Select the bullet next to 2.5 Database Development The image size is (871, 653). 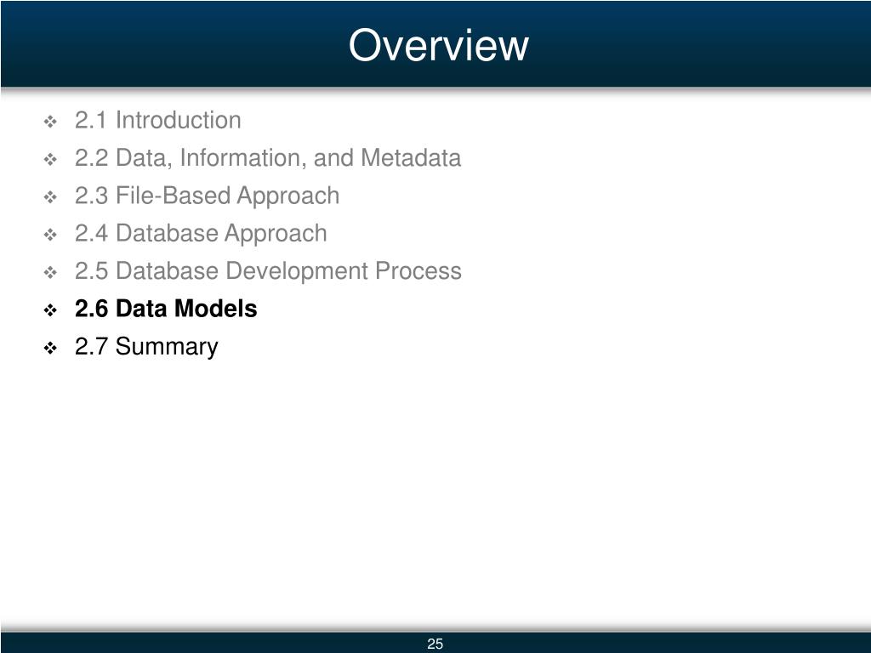click(x=50, y=273)
